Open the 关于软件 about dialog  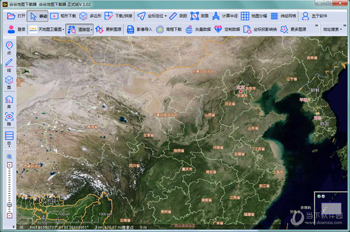pos(314,16)
